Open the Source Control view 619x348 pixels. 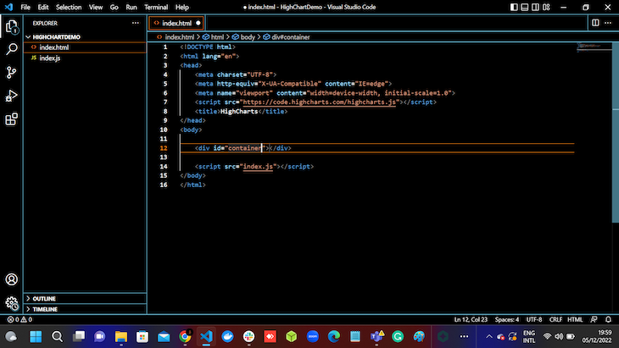[12, 72]
